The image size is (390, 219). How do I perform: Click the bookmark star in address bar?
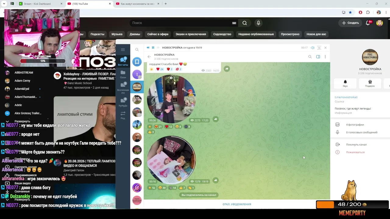[350, 12]
